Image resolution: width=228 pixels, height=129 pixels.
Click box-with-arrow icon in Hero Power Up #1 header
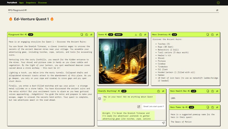pos(213,107)
